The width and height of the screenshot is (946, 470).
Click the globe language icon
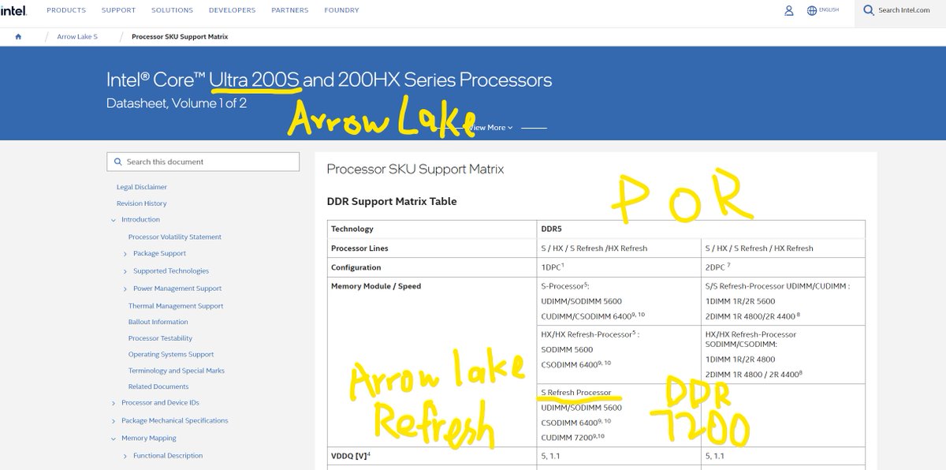(x=811, y=10)
